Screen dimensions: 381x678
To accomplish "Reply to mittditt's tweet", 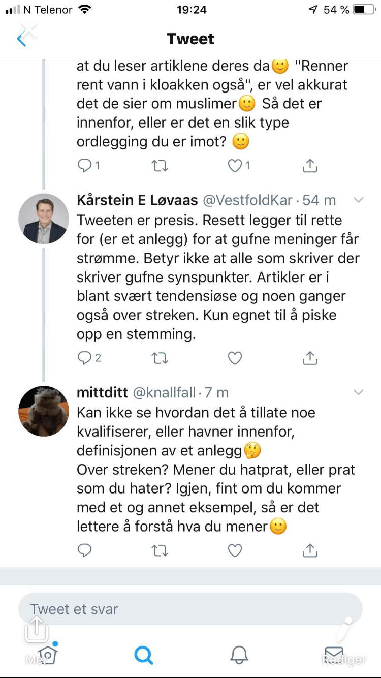I will 84,550.
